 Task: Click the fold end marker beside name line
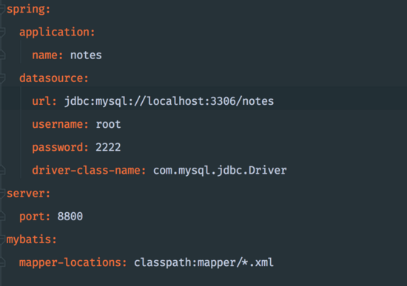[2, 55]
